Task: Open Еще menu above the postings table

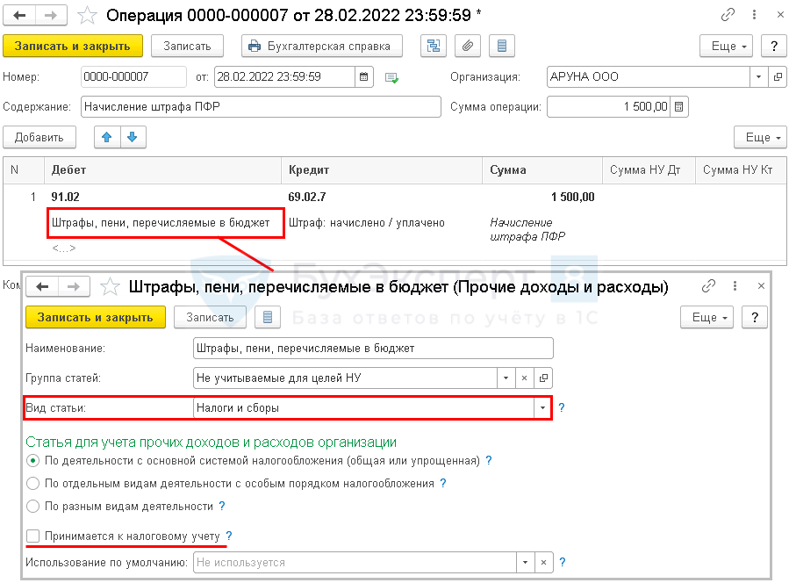Action: click(758, 137)
